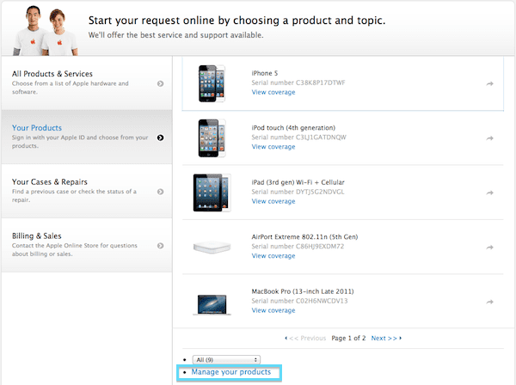The width and height of the screenshot is (516, 385).
Task: Go to the Next page of products
Action: 386,339
